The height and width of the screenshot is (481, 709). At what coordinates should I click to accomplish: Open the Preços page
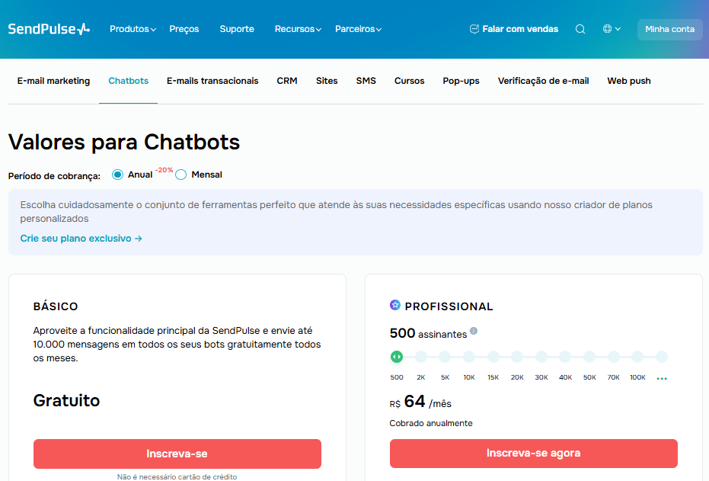coord(184,29)
